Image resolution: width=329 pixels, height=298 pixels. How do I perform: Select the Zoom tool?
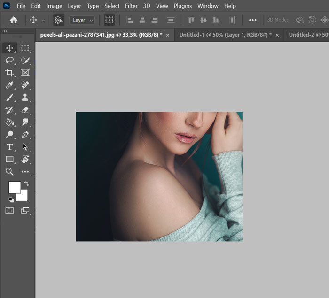click(x=9, y=172)
